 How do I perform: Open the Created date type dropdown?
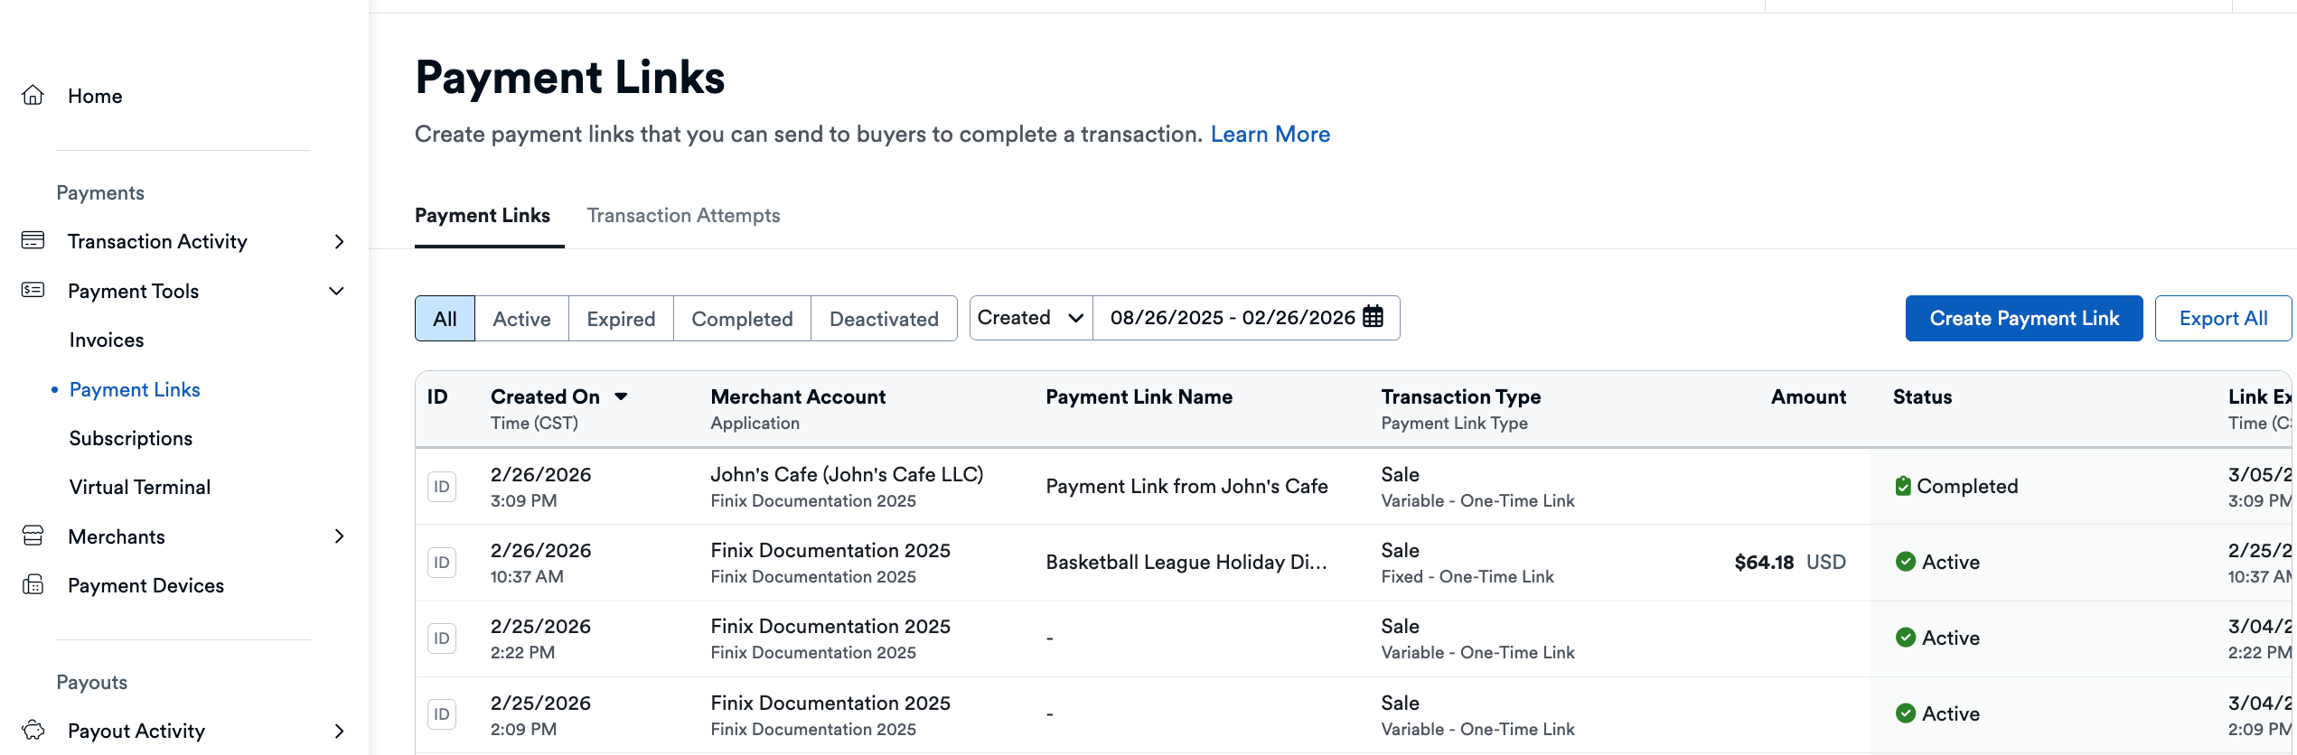[1030, 318]
